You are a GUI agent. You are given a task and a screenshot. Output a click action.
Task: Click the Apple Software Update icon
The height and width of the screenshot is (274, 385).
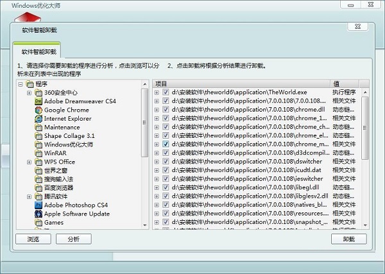tap(38, 214)
